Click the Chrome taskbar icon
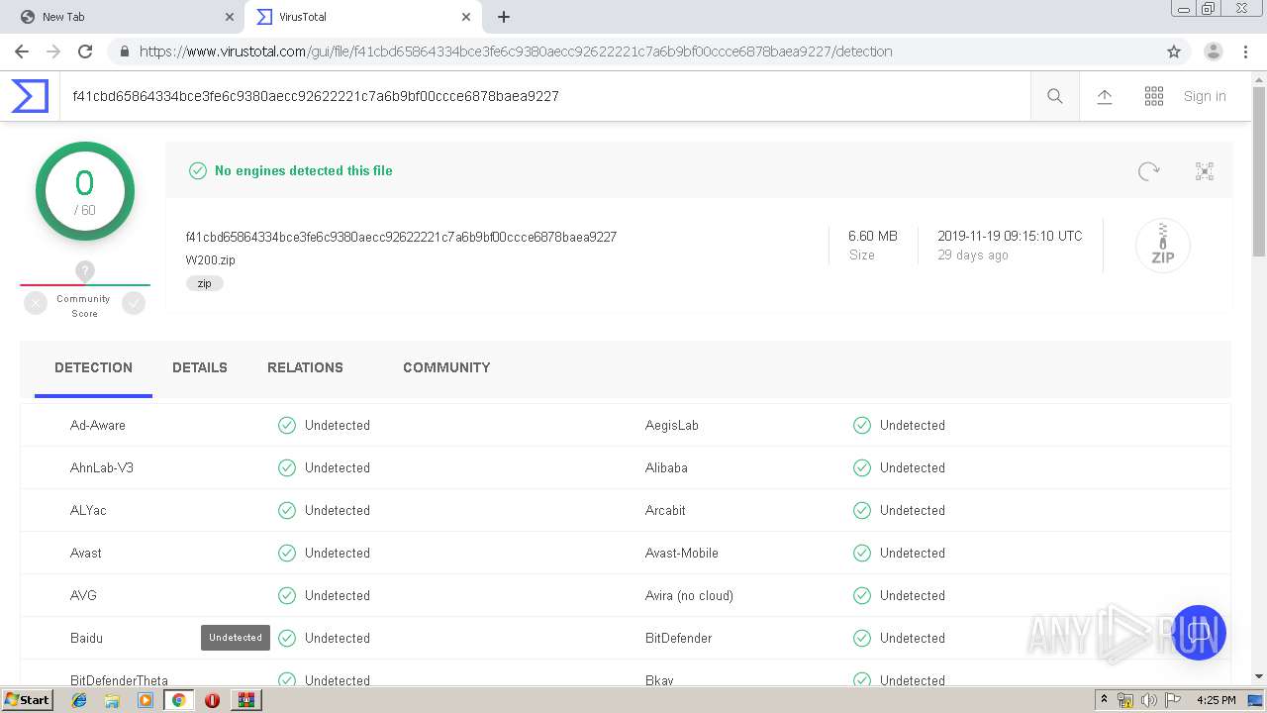Screen dimensions: 1267x713 click(179, 700)
